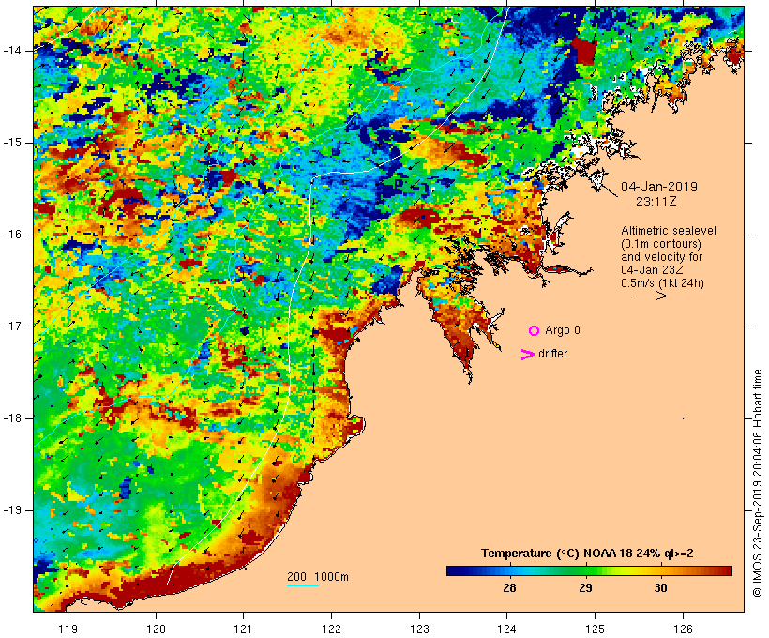Click longitude axis label 121
Screen dimensions: 769x638
coord(243,629)
